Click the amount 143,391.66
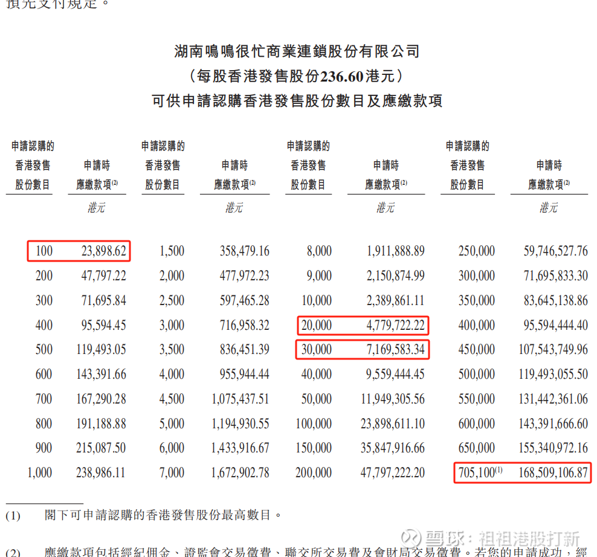 [x=102, y=374]
